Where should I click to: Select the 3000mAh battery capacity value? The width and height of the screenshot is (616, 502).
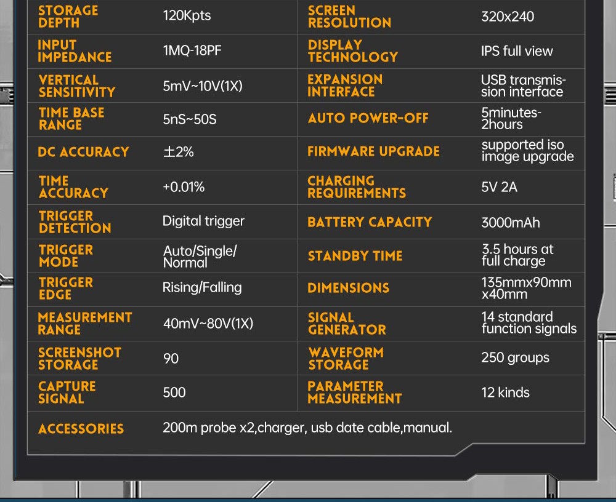coord(510,222)
